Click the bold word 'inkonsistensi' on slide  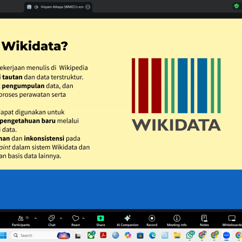[x=44, y=138]
